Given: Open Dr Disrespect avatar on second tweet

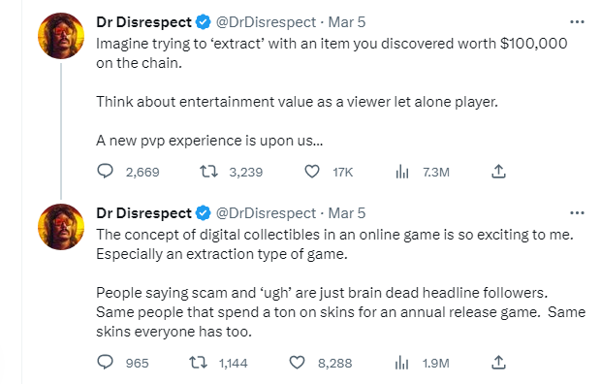Looking at the screenshot, I should pos(61,227).
